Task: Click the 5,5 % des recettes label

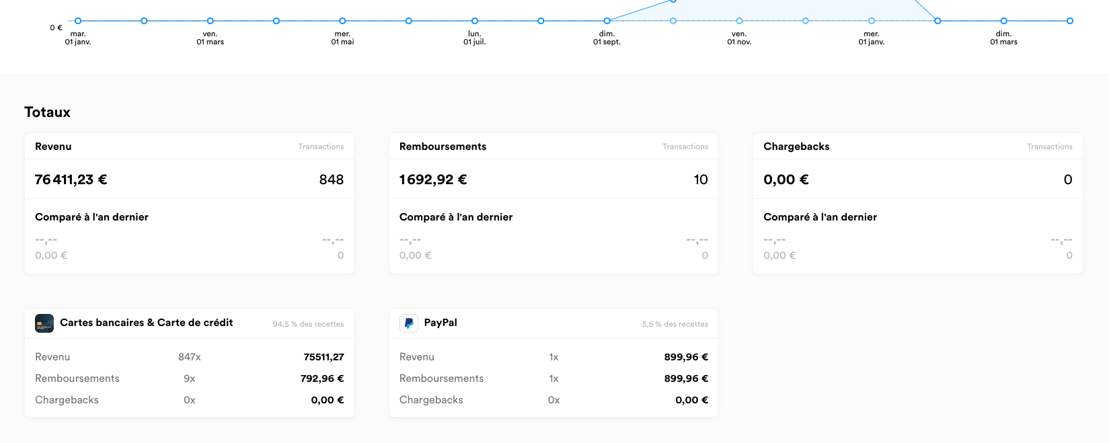Action: (x=675, y=324)
